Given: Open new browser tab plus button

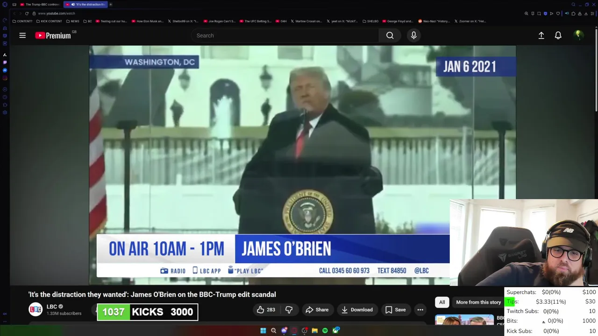Looking at the screenshot, I should [x=111, y=4].
